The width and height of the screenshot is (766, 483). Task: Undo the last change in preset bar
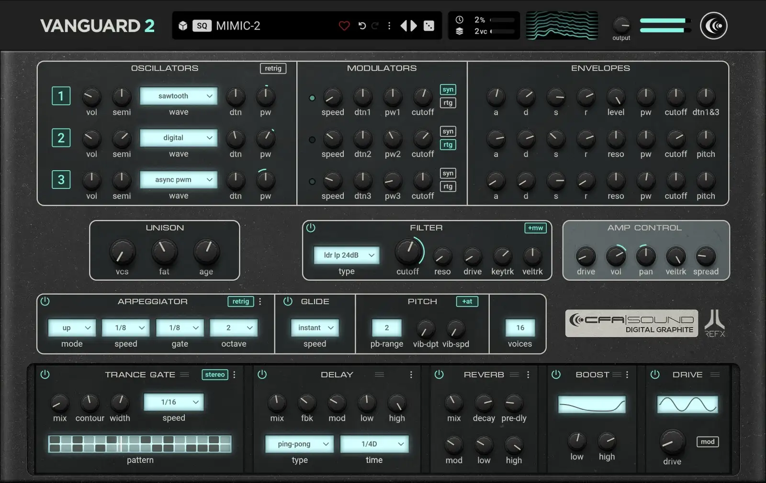(362, 26)
